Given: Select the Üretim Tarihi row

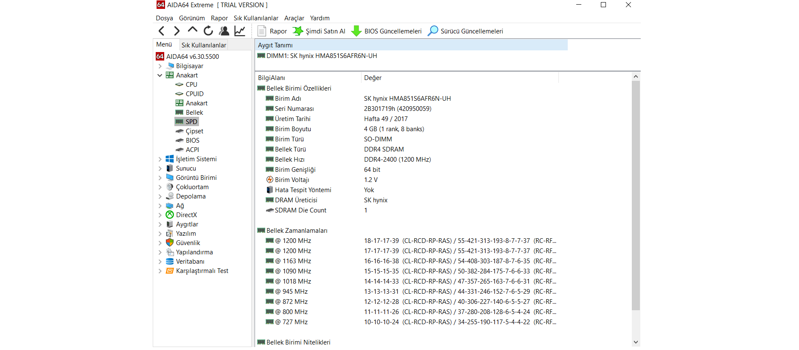Looking at the screenshot, I should click(x=407, y=119).
